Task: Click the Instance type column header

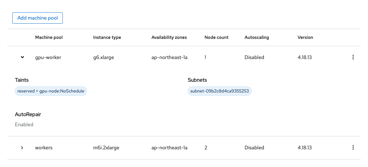Action: pos(107,37)
